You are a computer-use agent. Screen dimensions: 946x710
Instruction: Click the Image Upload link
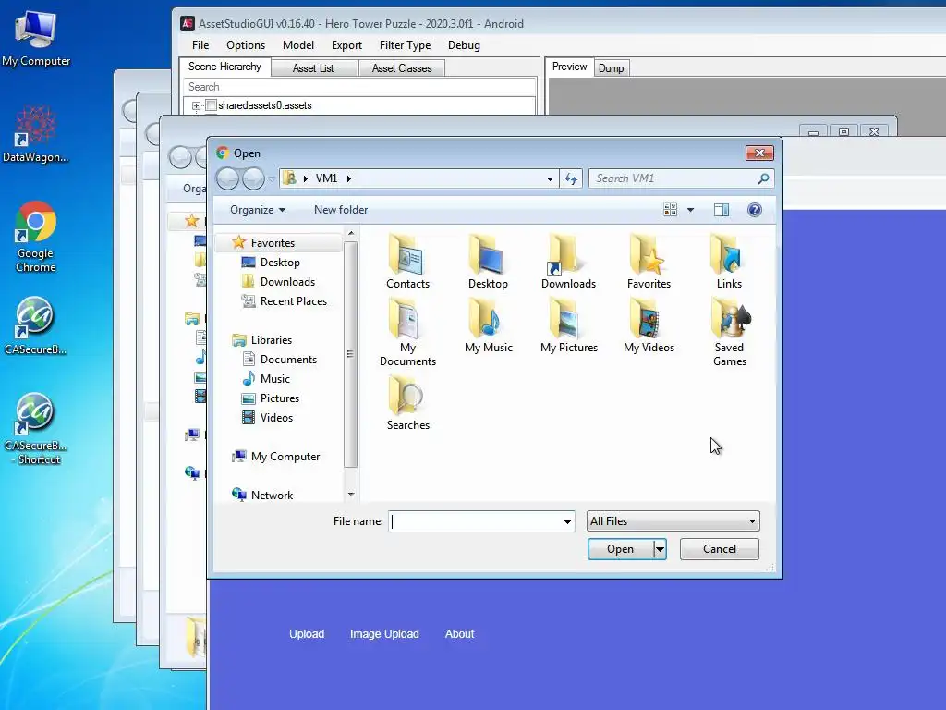tap(384, 634)
